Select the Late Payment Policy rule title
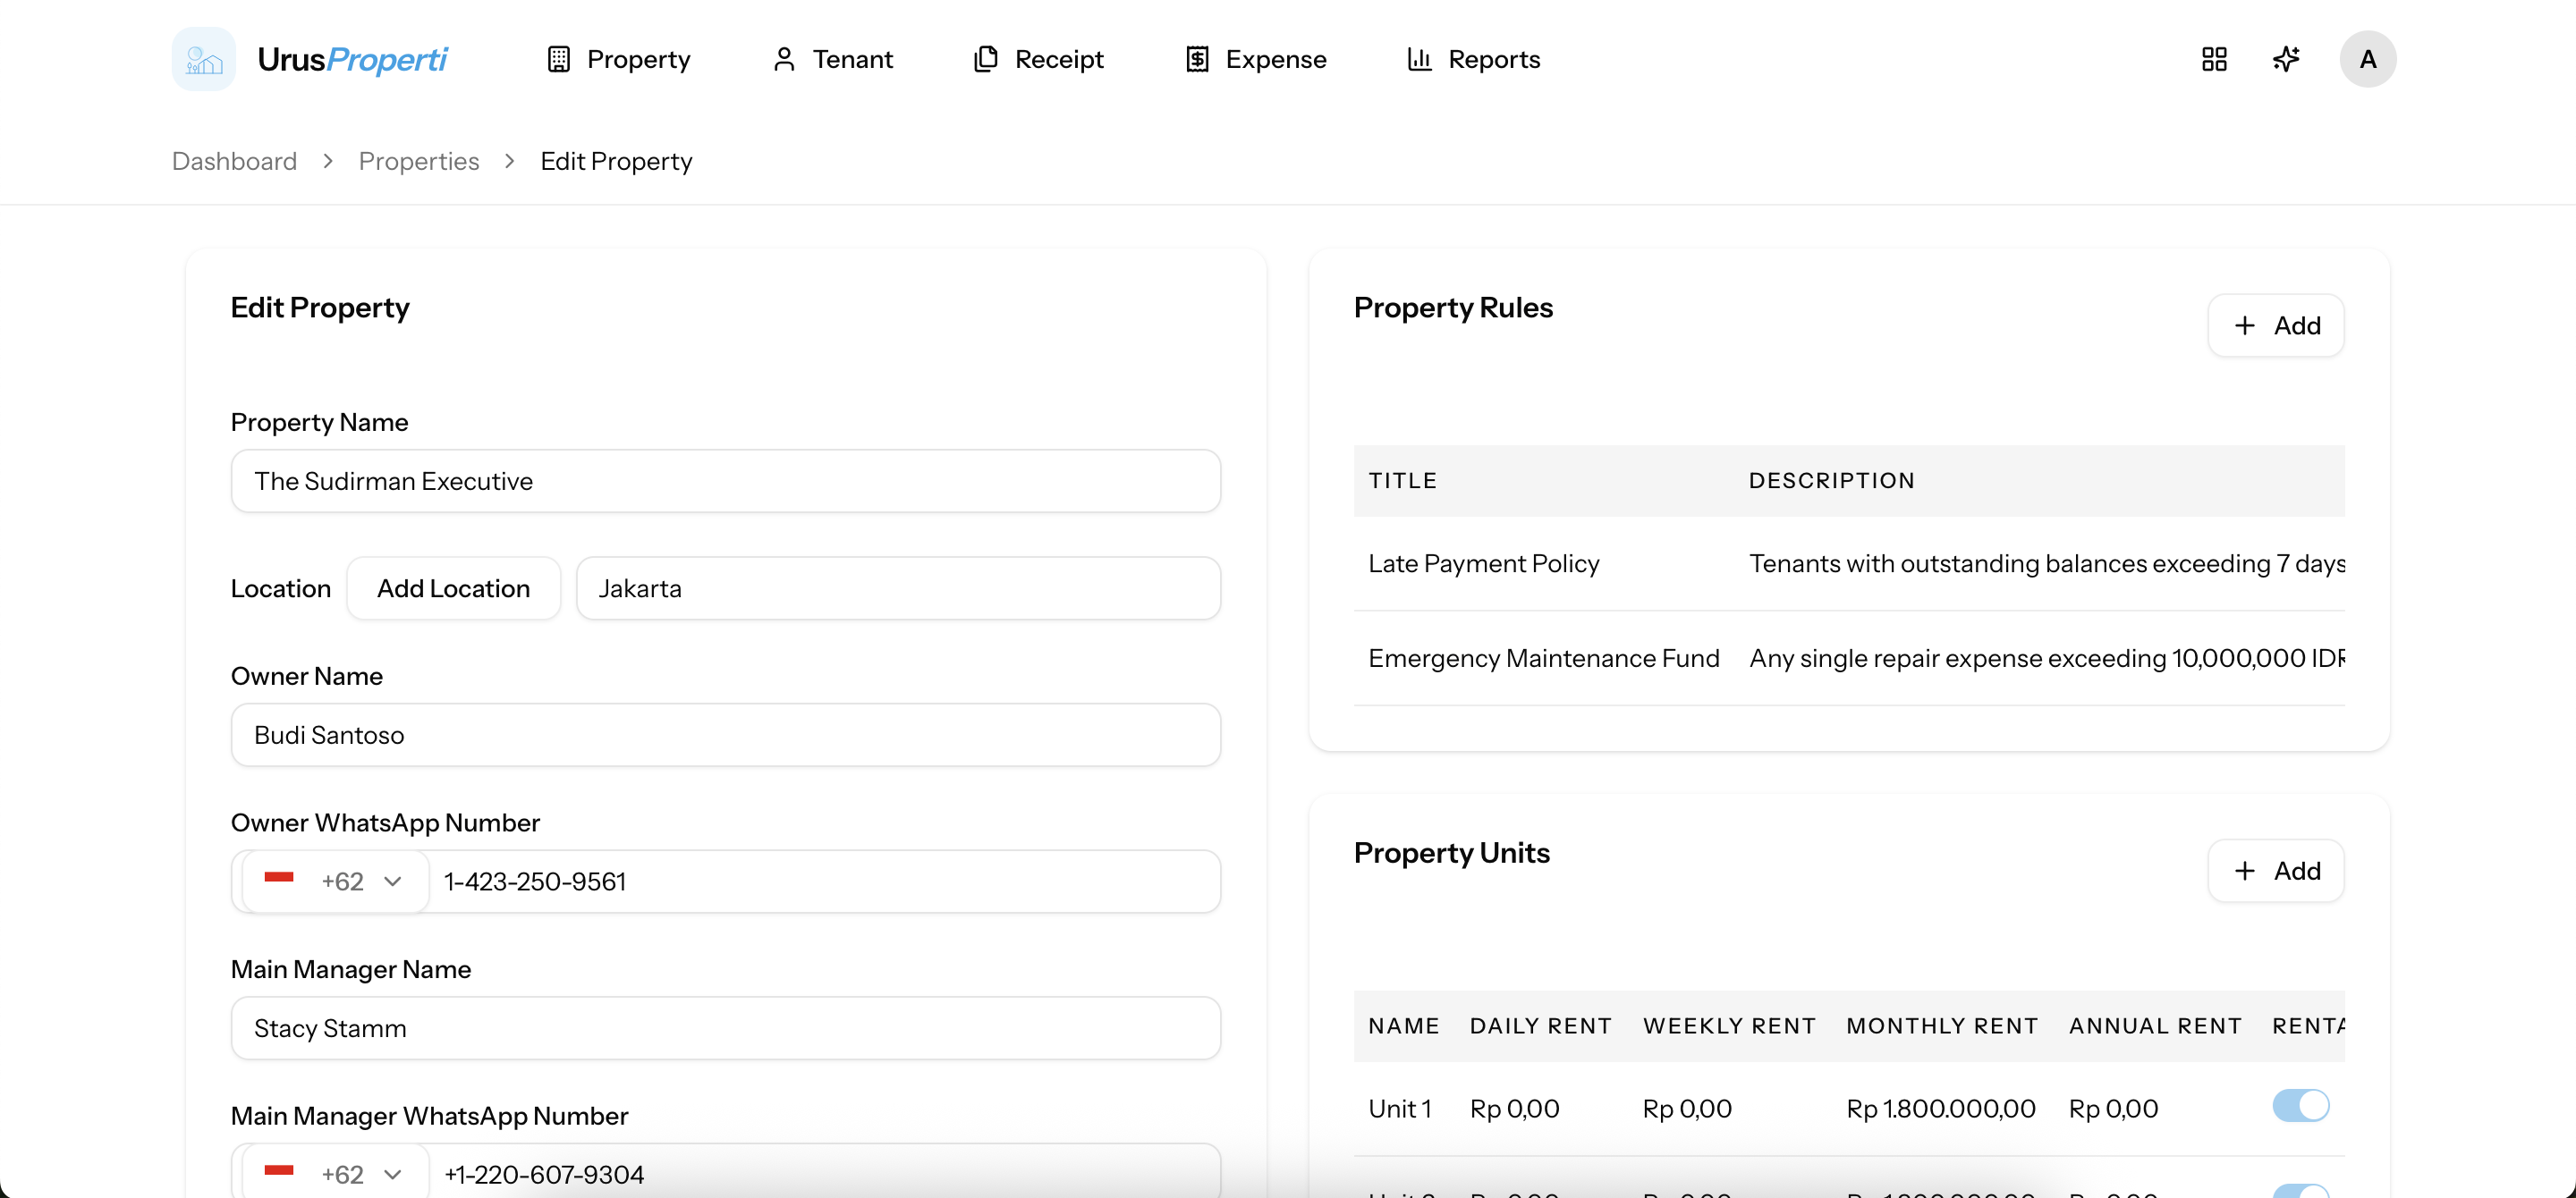The height and width of the screenshot is (1198, 2576). pos(1483,563)
